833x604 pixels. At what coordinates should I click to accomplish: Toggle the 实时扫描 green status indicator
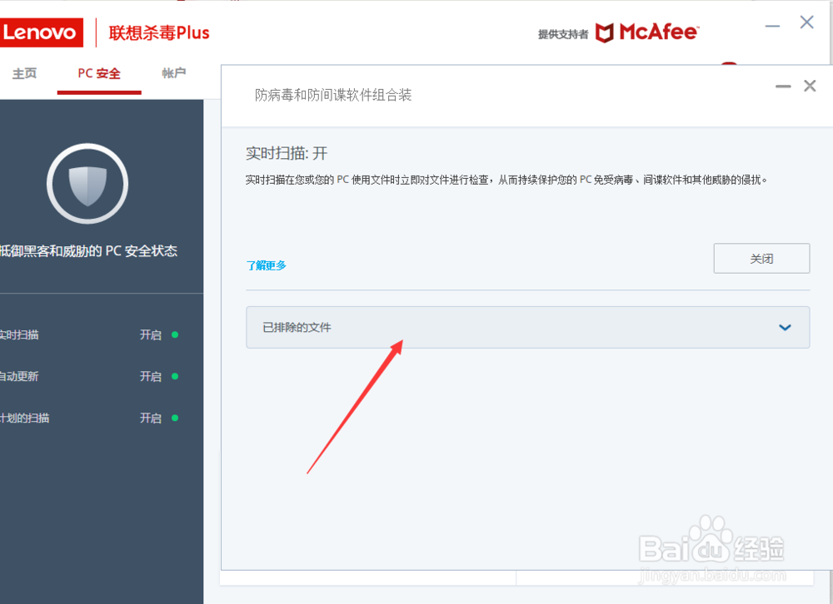[x=173, y=334]
